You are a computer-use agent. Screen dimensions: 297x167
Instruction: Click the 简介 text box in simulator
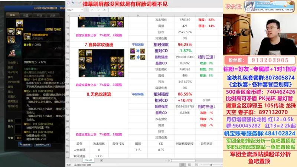(18, 129)
